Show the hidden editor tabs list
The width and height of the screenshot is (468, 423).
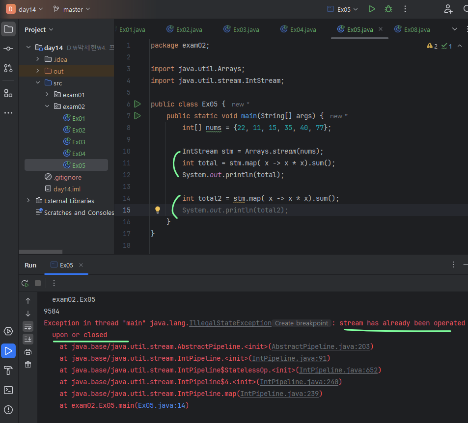tap(455, 29)
